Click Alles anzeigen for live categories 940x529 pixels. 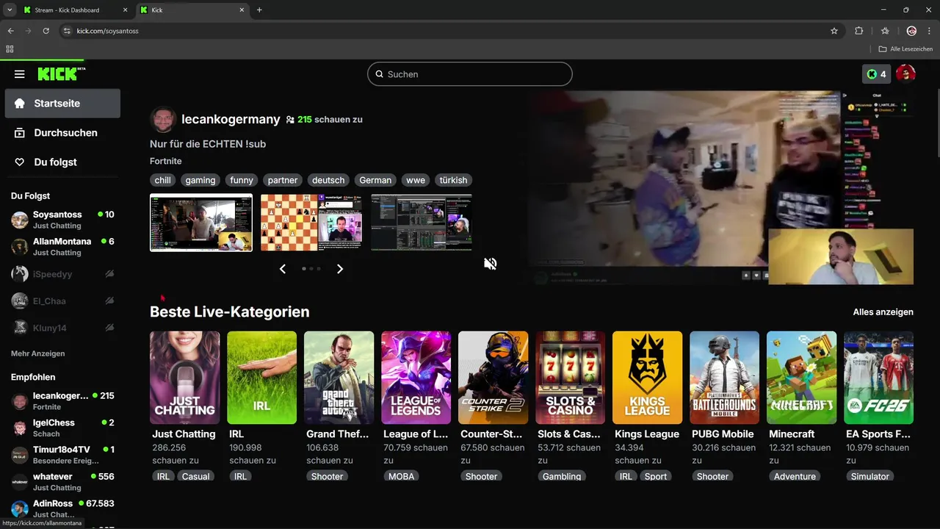click(883, 312)
